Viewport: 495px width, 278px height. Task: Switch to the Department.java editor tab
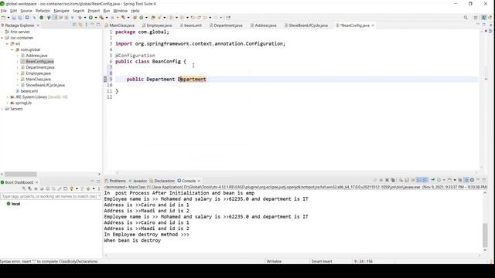coord(228,25)
